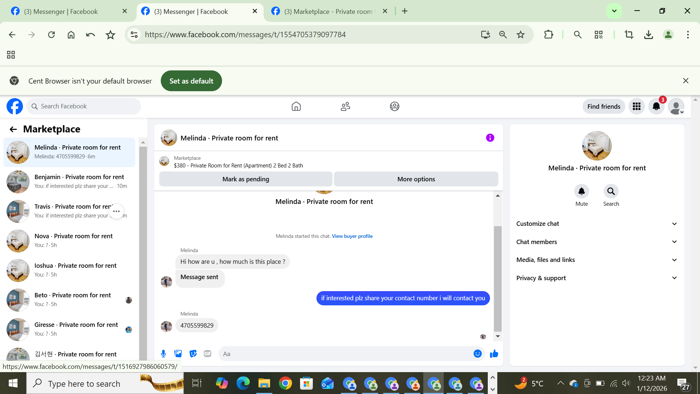This screenshot has height=394, width=700.
Task: Open Beto Private room for rent chat
Action: click(69, 300)
